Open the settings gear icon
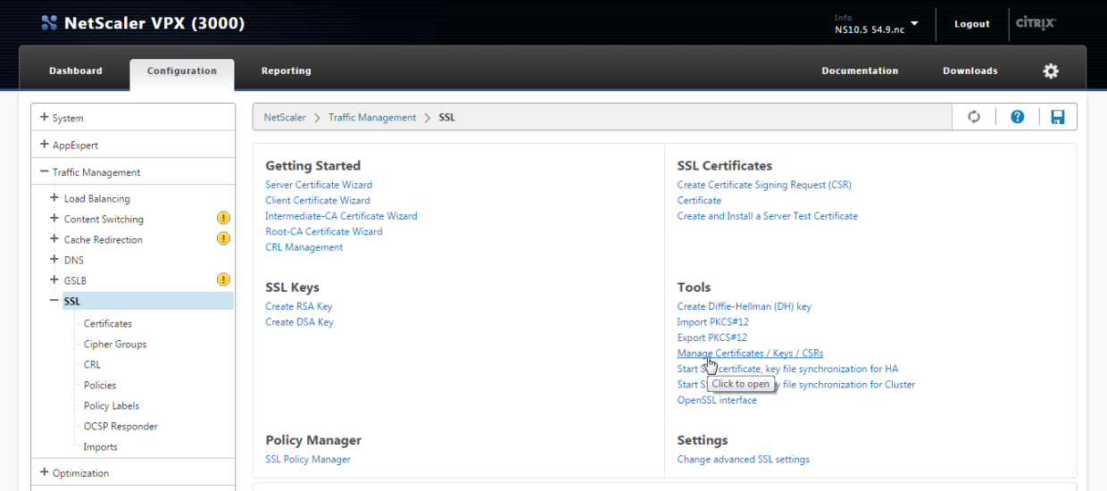1107x491 pixels. (1051, 71)
